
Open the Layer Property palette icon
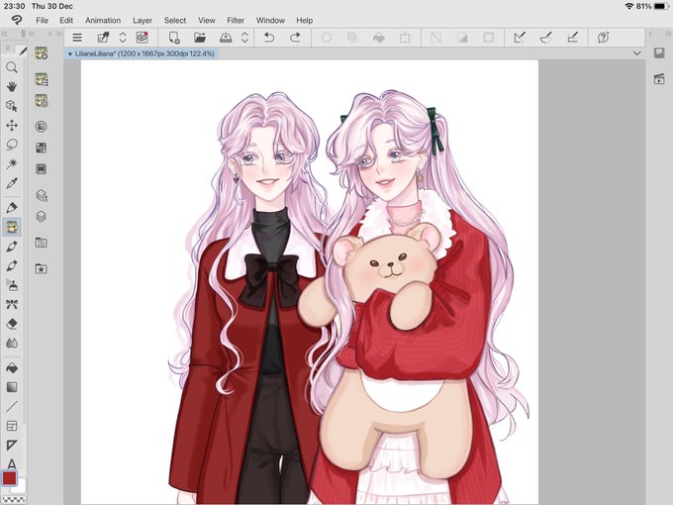pos(42,195)
